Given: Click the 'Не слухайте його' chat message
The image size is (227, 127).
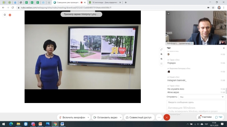Looking at the screenshot, I should [176, 89].
